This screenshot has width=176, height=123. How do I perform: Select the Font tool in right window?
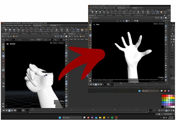tap(143, 12)
